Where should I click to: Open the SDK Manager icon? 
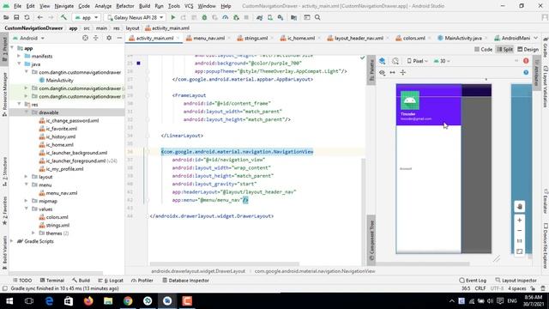(281, 17)
